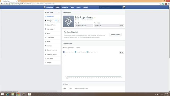Click the Settings gear icon in sidebar
Screen dimensions: 170x96
(45, 21)
